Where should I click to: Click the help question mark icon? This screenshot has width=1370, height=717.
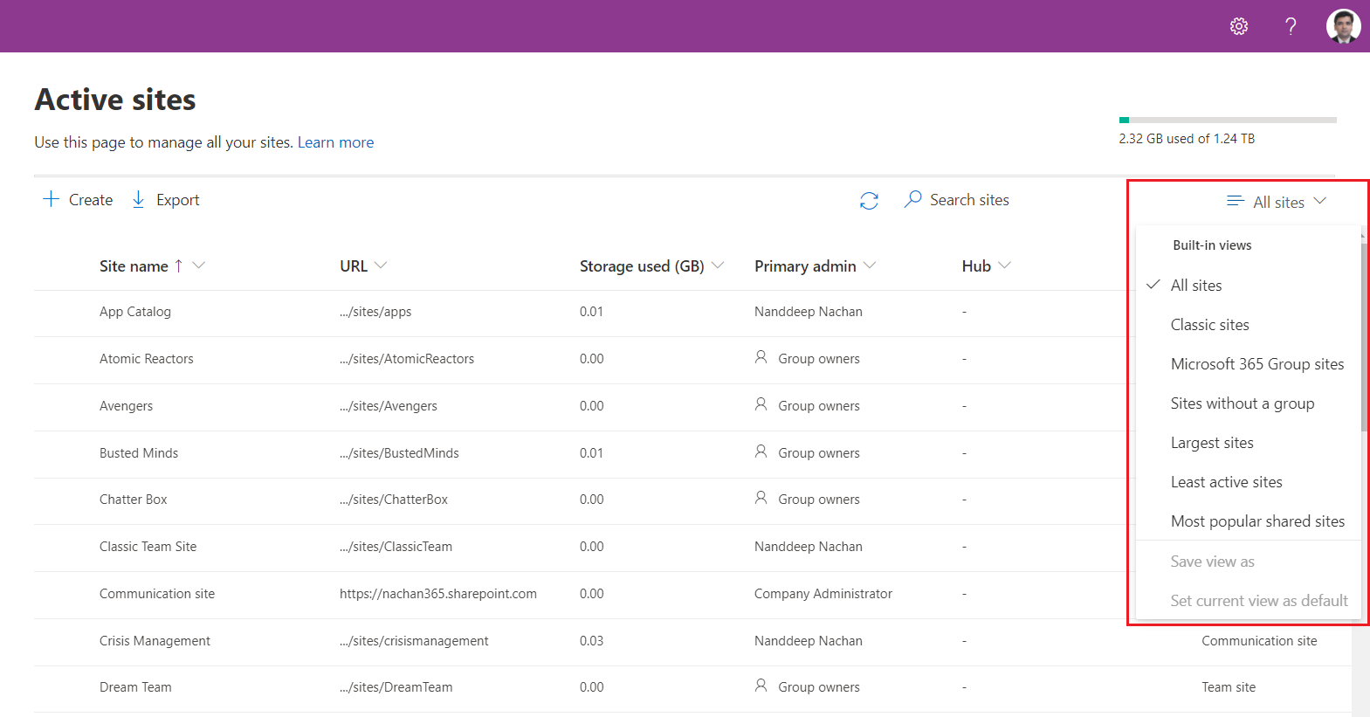[x=1291, y=26]
